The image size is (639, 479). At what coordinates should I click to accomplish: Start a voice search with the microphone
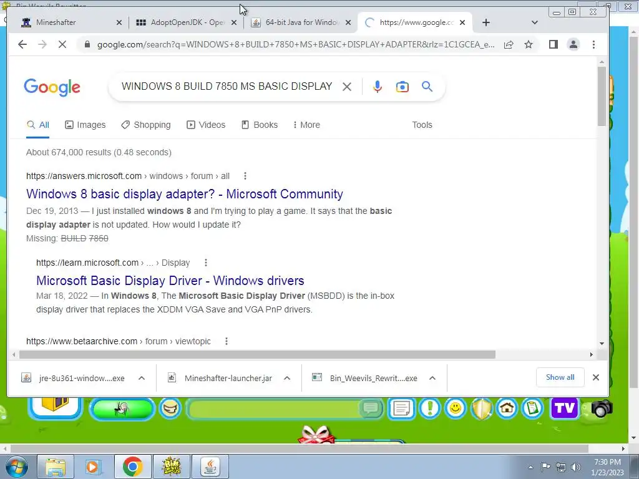[378, 86]
